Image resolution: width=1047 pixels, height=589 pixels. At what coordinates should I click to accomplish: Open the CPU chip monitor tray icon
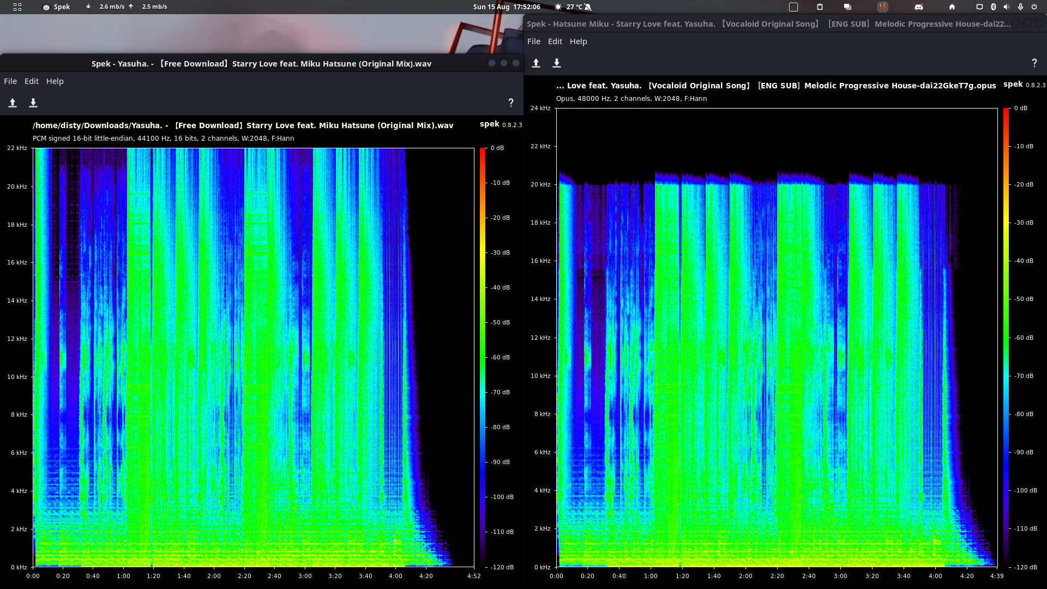click(883, 7)
